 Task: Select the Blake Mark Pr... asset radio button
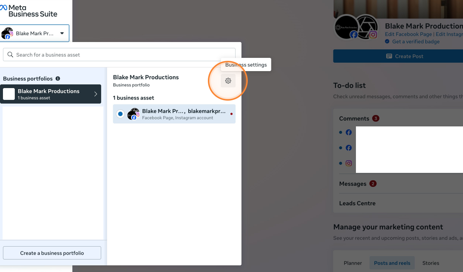tap(120, 114)
